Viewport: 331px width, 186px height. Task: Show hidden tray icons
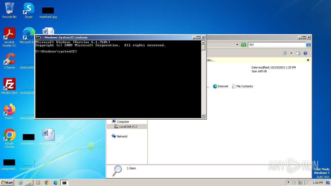point(288,183)
